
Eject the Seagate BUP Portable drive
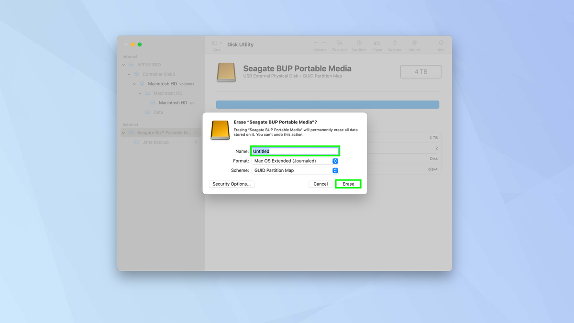click(196, 132)
